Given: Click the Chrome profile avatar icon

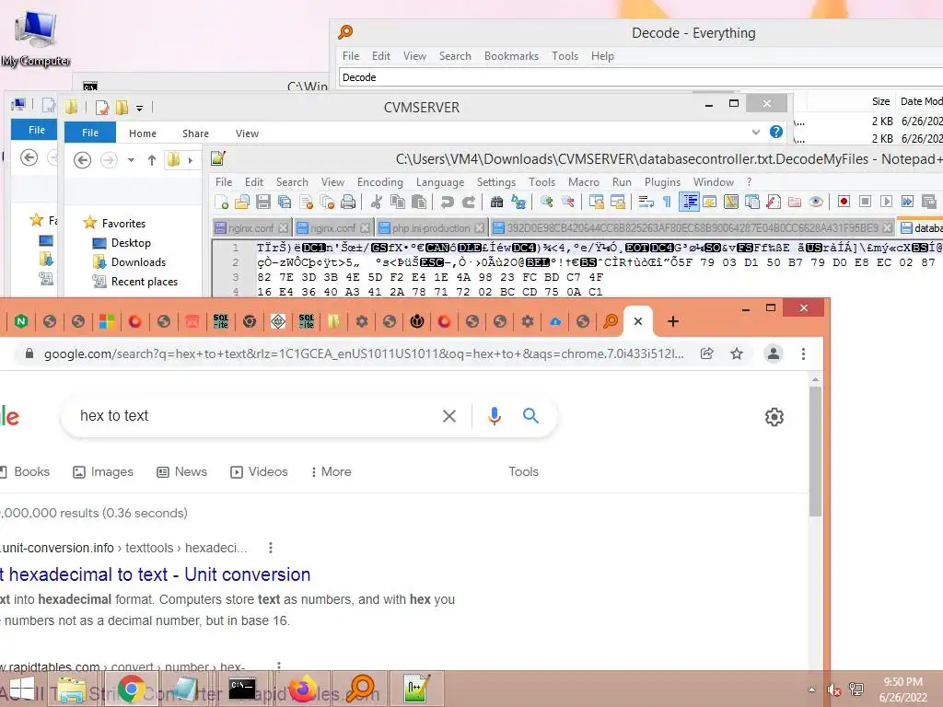Looking at the screenshot, I should [774, 353].
